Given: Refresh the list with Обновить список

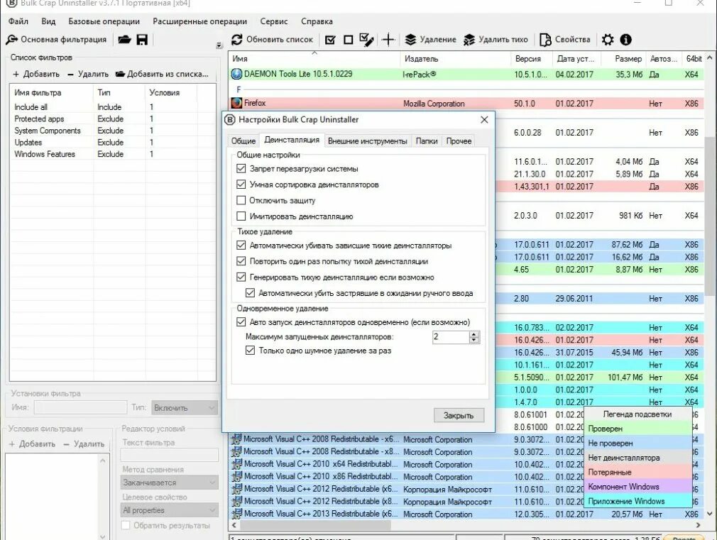Looking at the screenshot, I should pos(272,40).
